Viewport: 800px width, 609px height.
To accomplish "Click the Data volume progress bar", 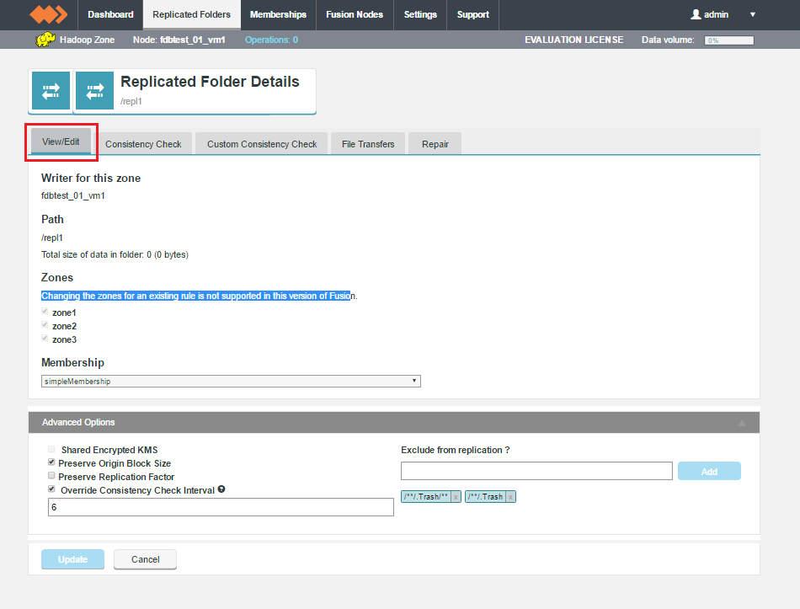I will tap(729, 40).
